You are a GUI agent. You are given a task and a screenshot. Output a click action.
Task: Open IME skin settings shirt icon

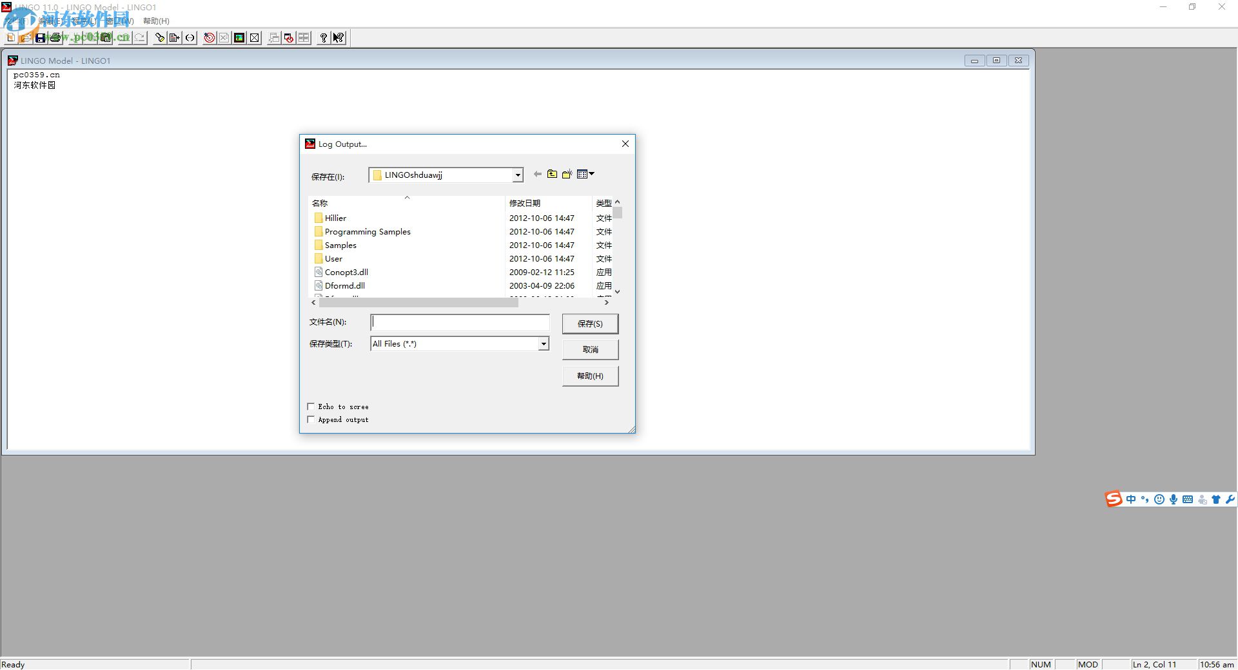coord(1216,499)
